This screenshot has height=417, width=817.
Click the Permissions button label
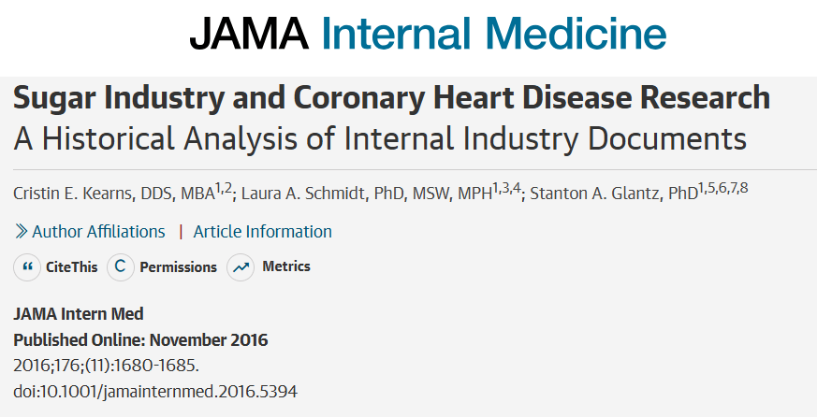coord(178,267)
